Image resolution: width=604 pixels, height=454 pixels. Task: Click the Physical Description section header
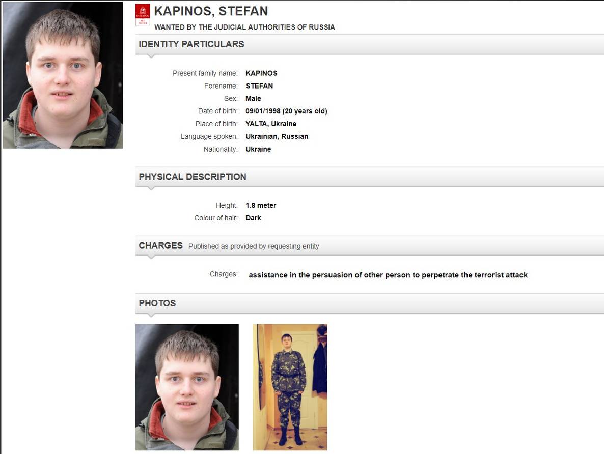pos(193,177)
